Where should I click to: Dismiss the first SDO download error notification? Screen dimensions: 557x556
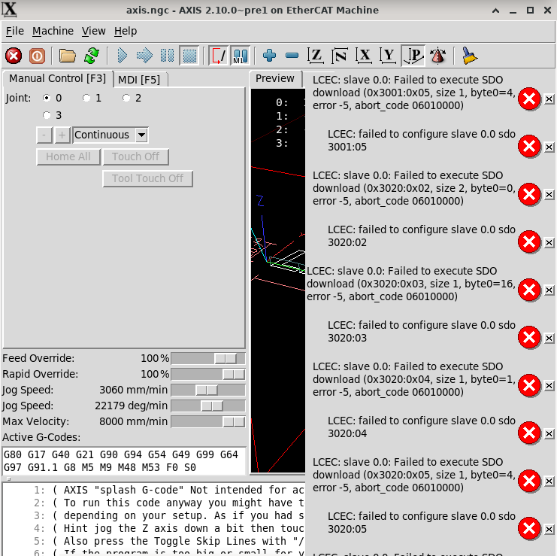(x=549, y=99)
